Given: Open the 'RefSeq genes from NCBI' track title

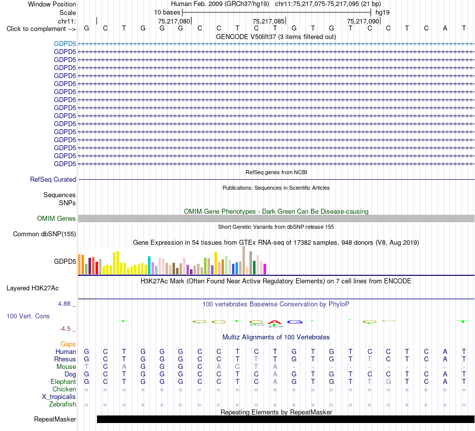Looking at the screenshot, I should click(x=276, y=172).
